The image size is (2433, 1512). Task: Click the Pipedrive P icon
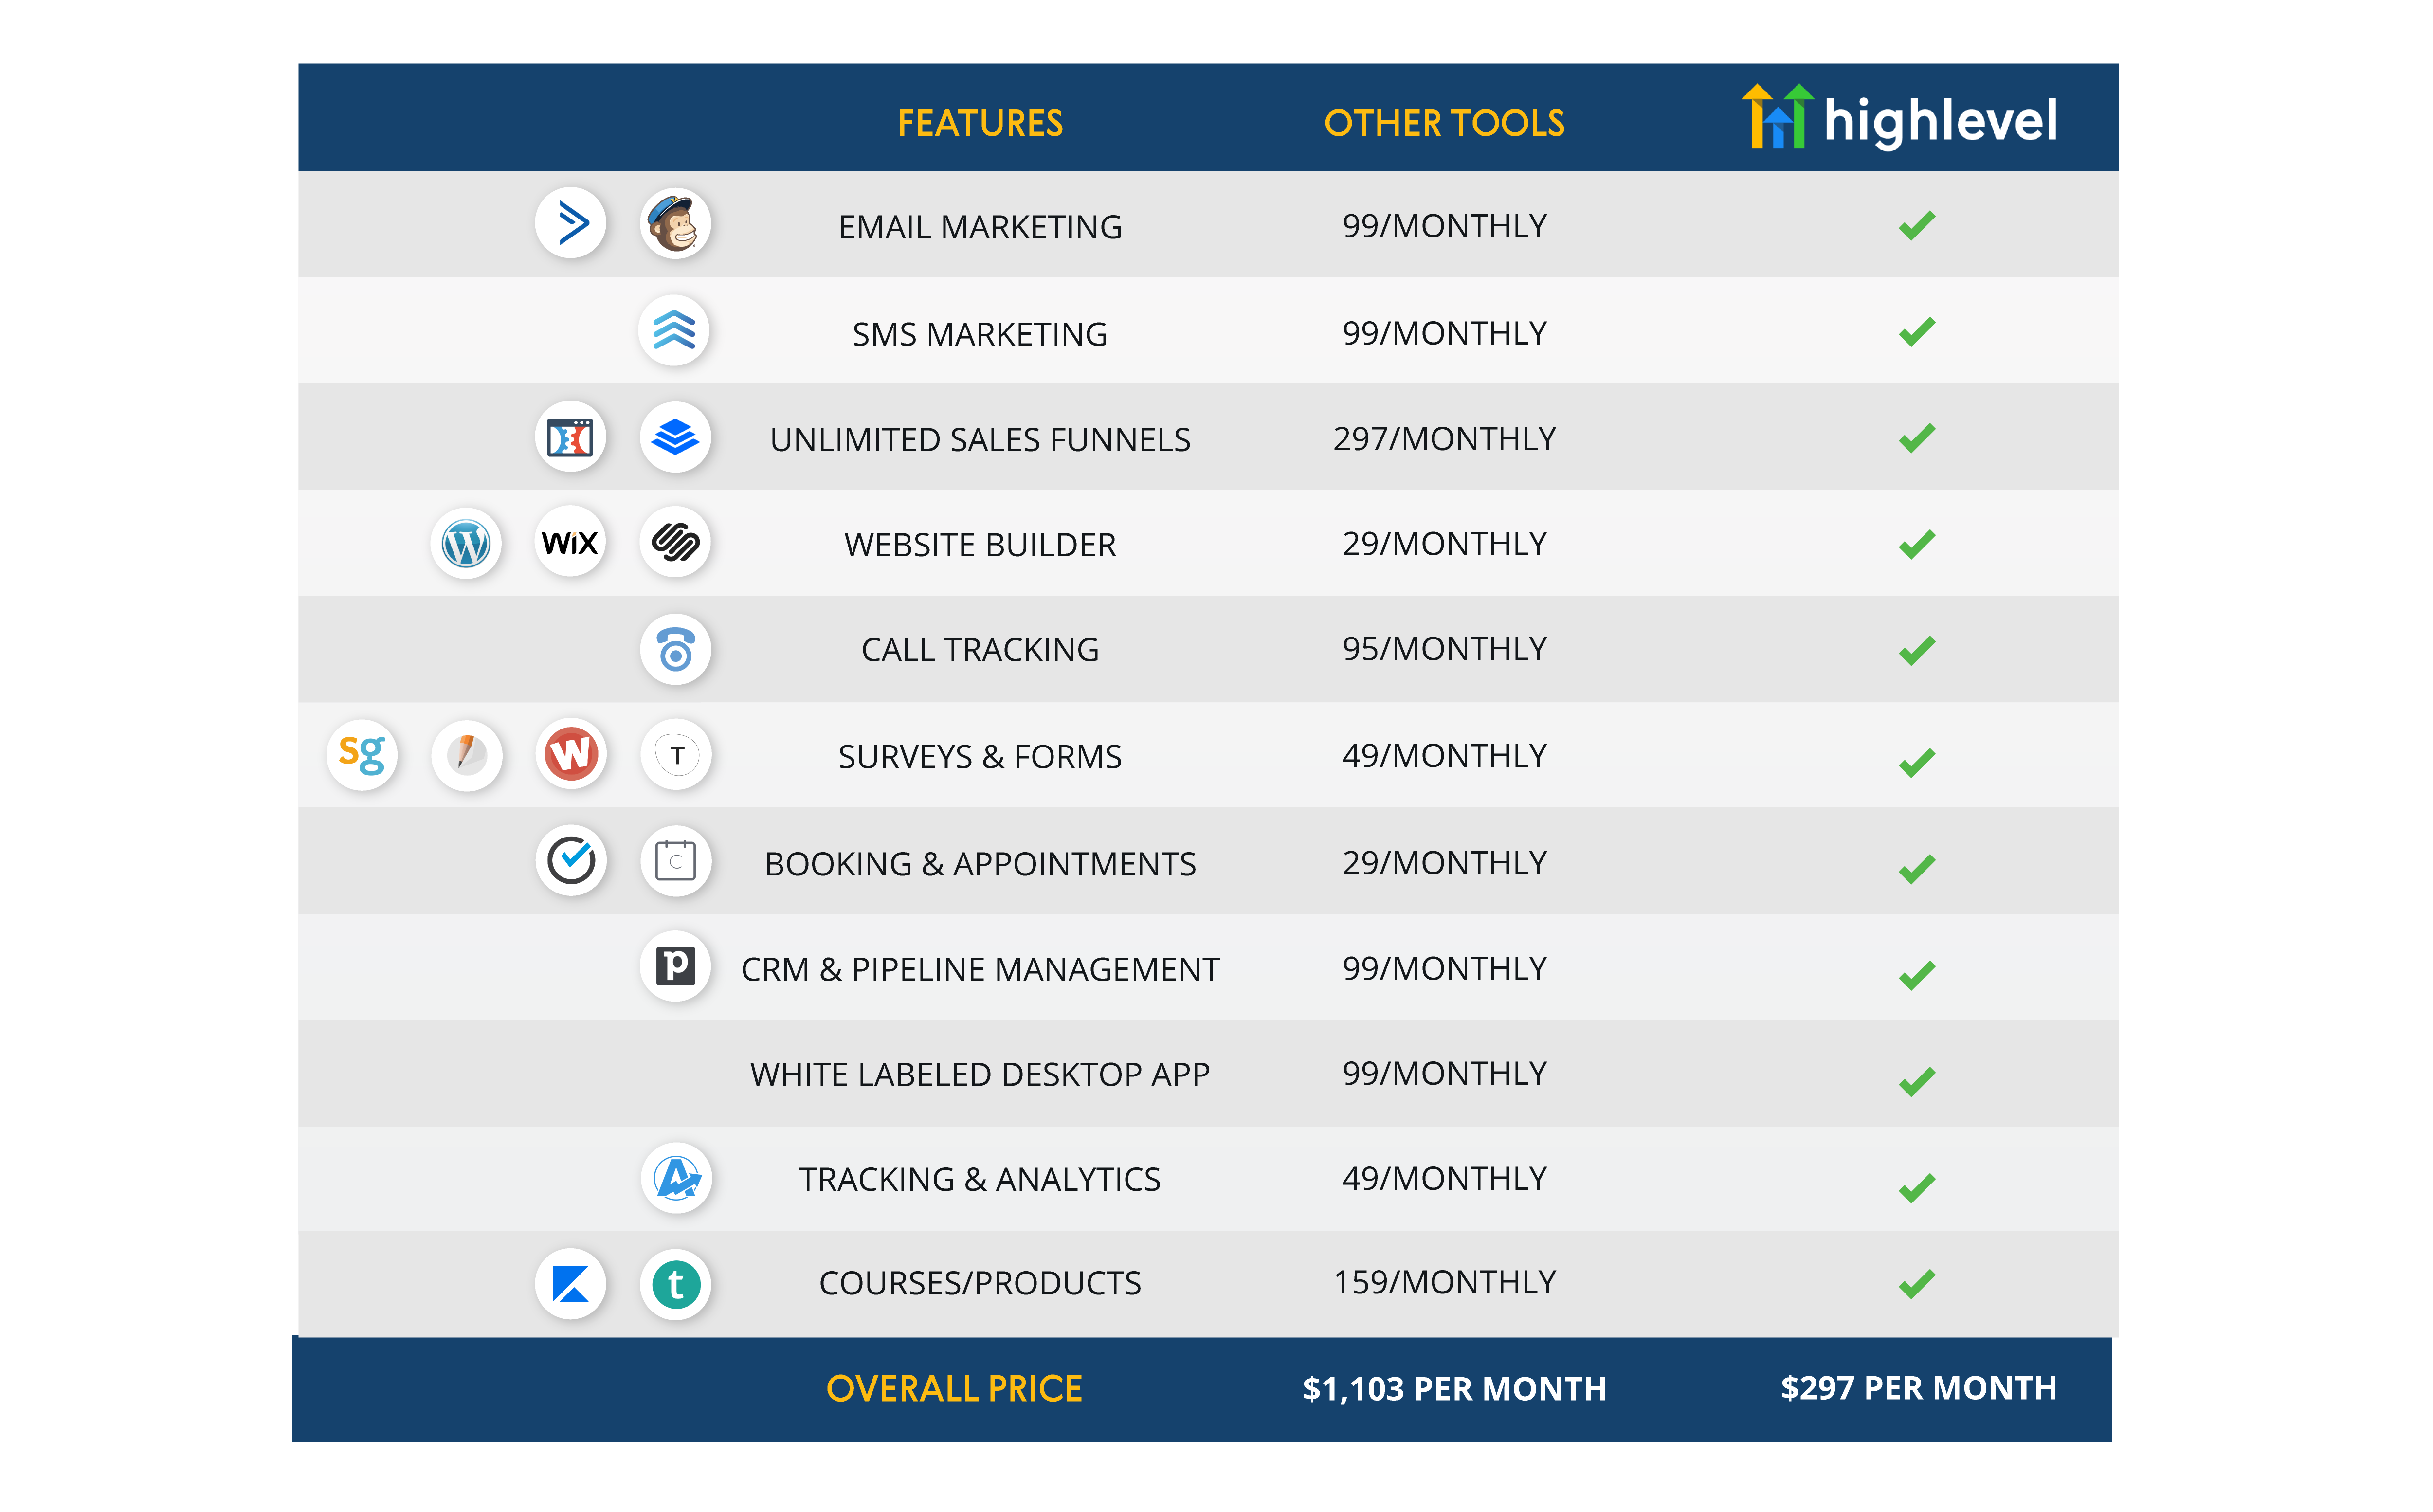click(x=675, y=966)
